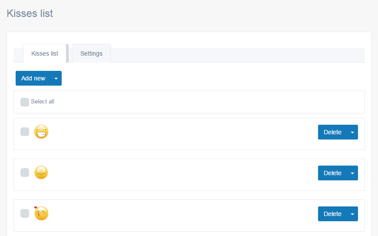Expand Delete dropdown arrow for wide-eyed smiley
Screen dimensions: 378x236
pyautogui.click(x=352, y=173)
